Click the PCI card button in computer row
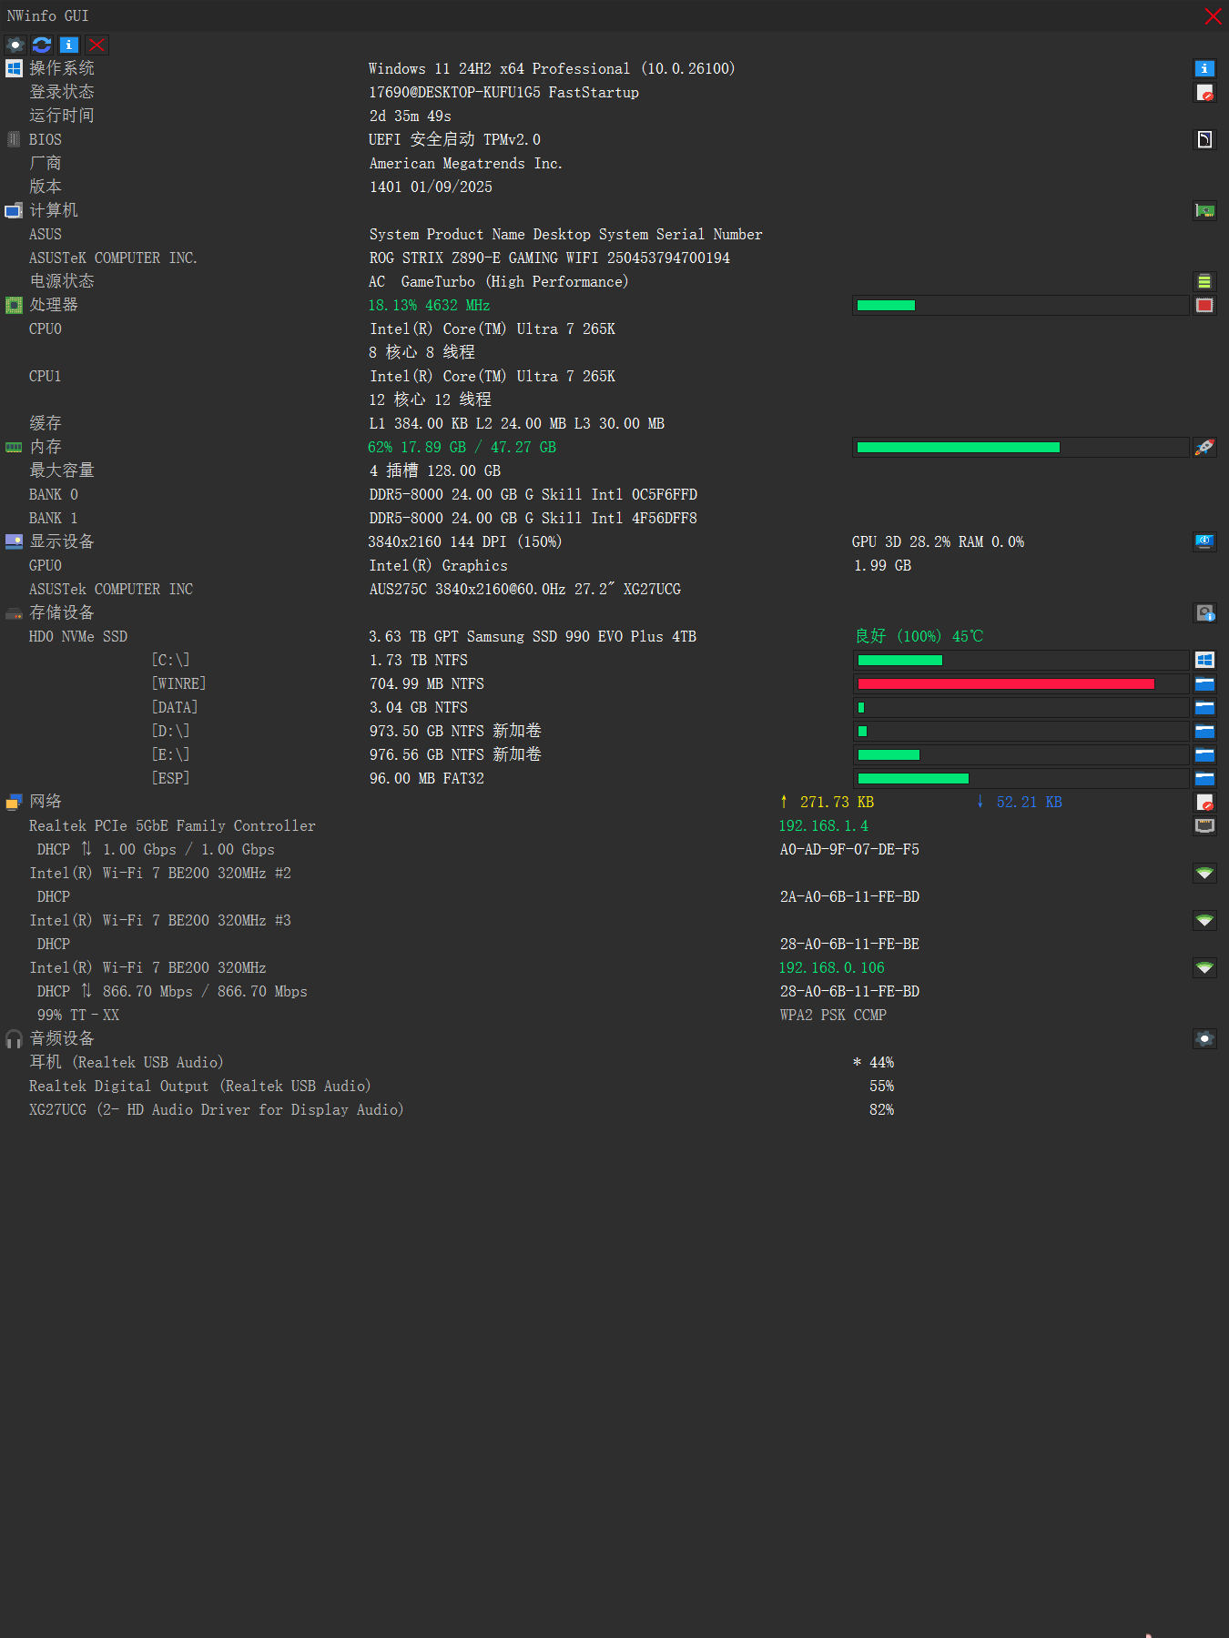This screenshot has height=1638, width=1229. point(1204,210)
